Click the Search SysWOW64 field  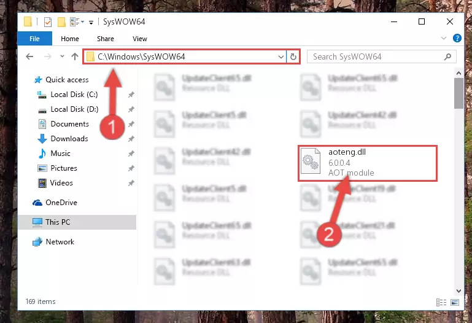coord(381,56)
